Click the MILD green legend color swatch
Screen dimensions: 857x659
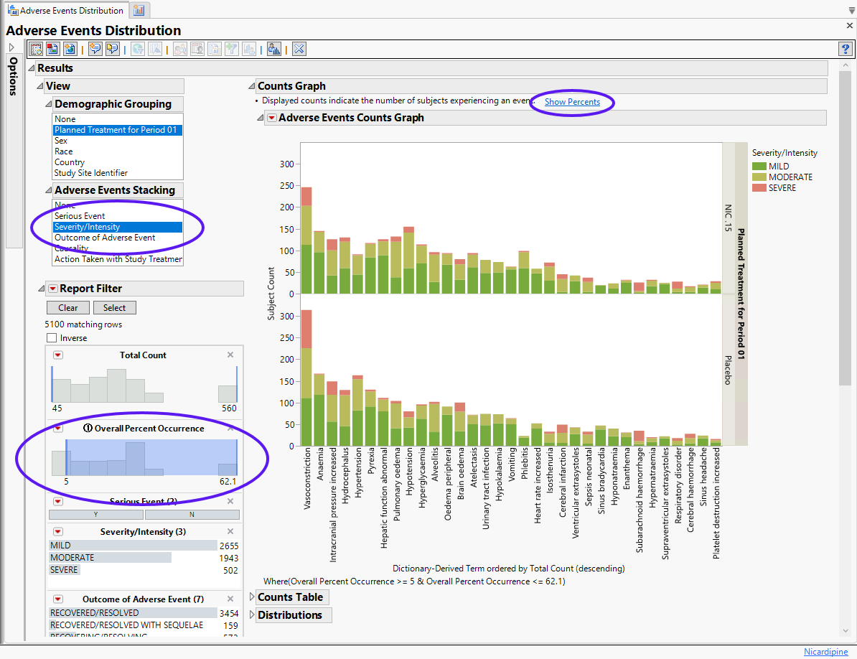point(759,167)
